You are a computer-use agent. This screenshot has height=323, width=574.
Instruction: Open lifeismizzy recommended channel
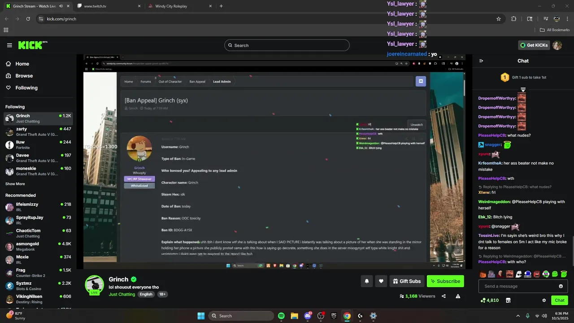[38, 207]
